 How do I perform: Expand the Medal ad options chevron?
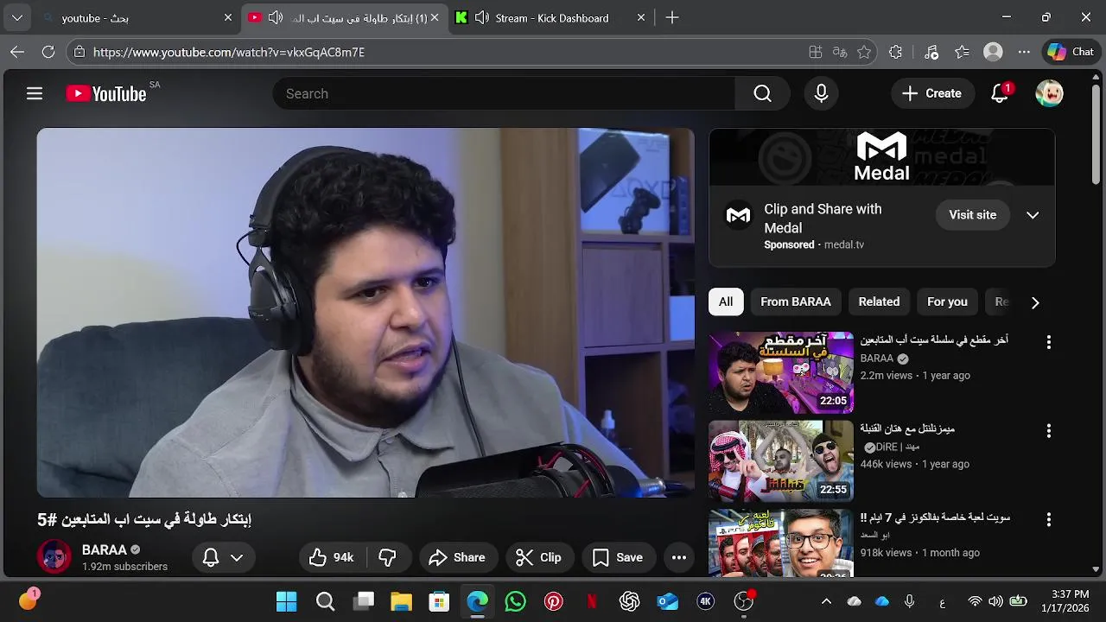point(1033,215)
